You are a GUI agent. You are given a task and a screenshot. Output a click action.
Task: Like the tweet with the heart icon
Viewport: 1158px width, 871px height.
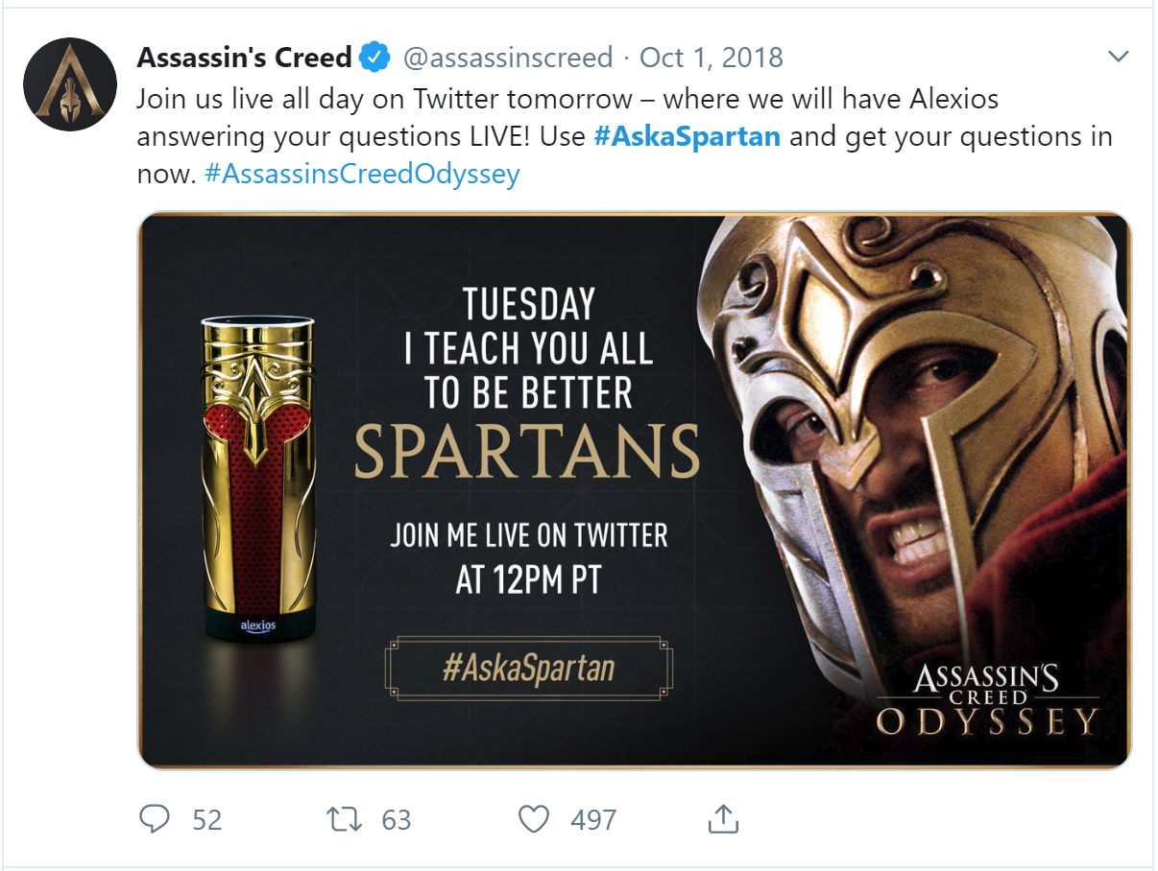click(533, 818)
